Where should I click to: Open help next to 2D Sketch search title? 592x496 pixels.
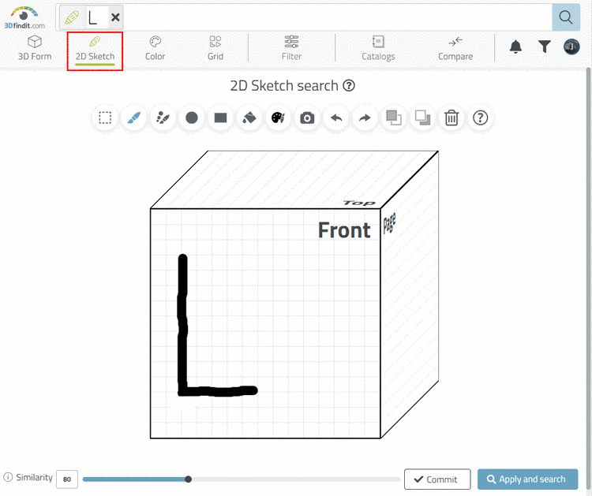(349, 86)
